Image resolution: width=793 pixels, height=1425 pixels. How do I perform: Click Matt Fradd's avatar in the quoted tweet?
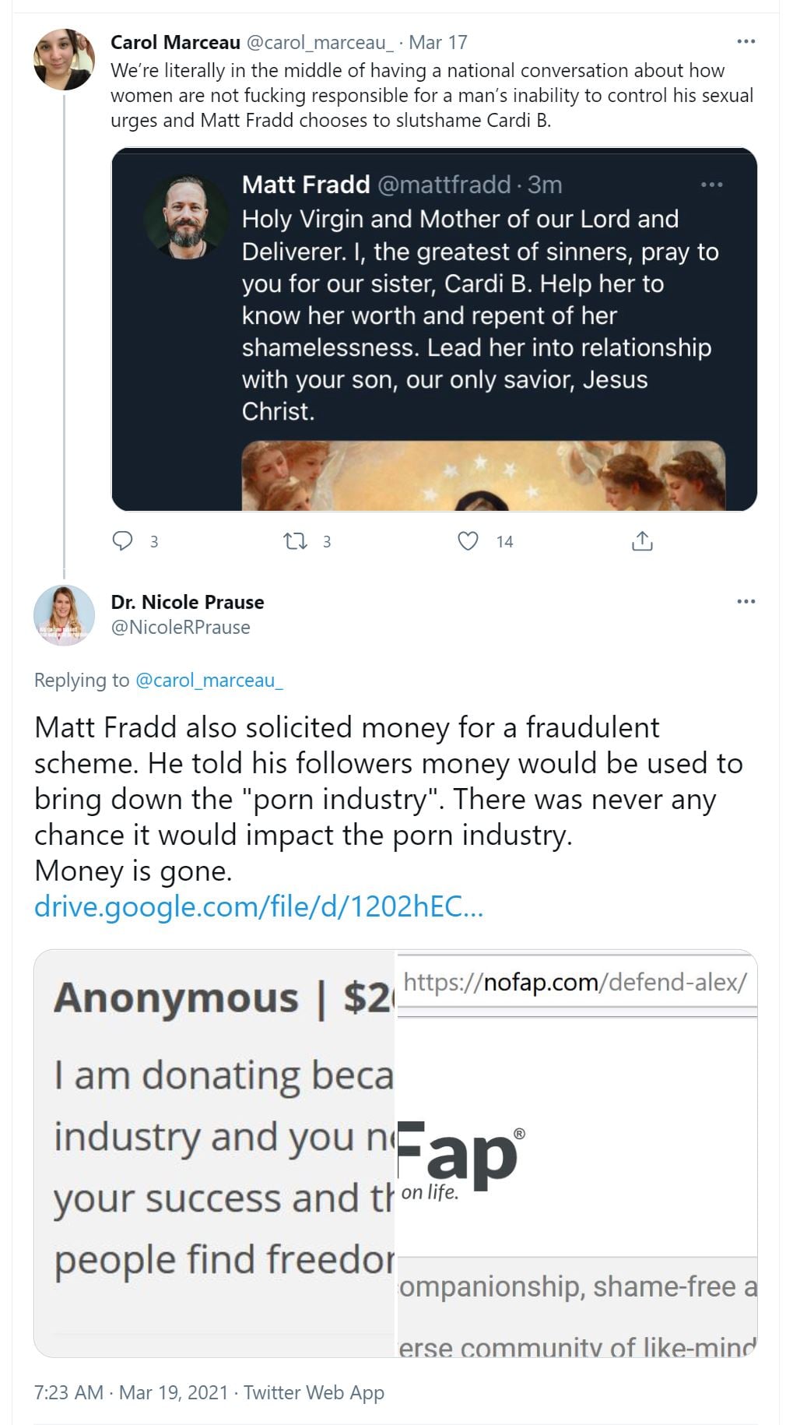[186, 216]
